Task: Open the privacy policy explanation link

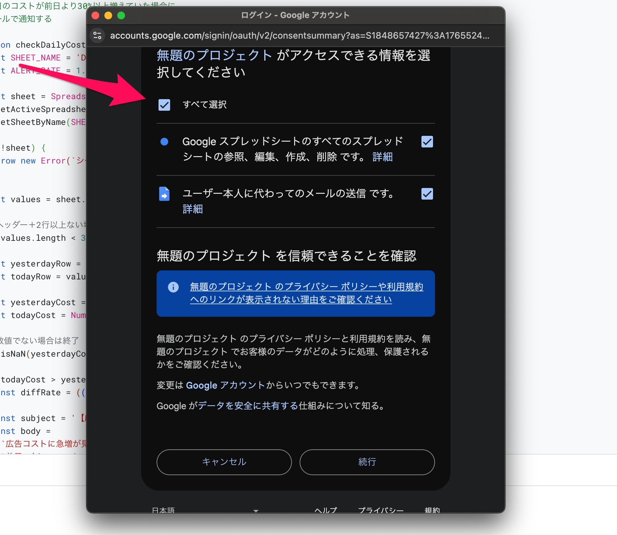Action: (x=306, y=293)
